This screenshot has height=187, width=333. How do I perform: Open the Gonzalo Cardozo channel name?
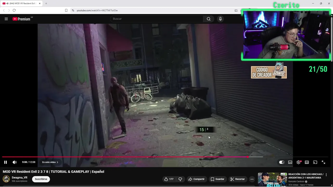pos(296,182)
